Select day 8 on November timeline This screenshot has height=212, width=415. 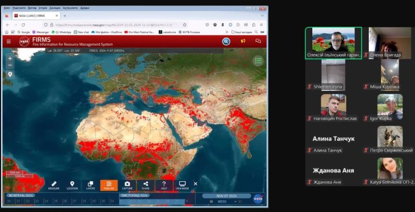pos(187,202)
